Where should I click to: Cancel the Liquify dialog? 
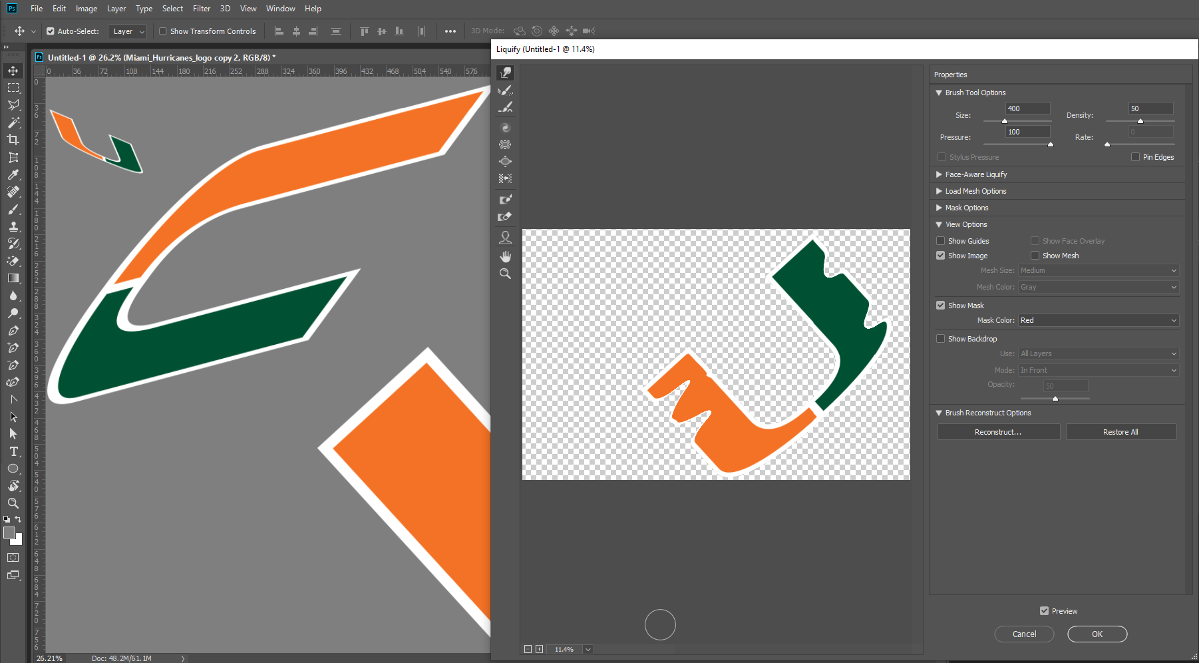(1024, 634)
